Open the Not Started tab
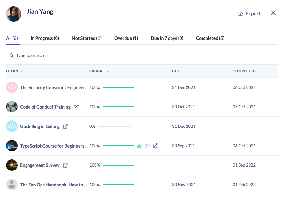Screen dimensions: 283x203 (87, 38)
